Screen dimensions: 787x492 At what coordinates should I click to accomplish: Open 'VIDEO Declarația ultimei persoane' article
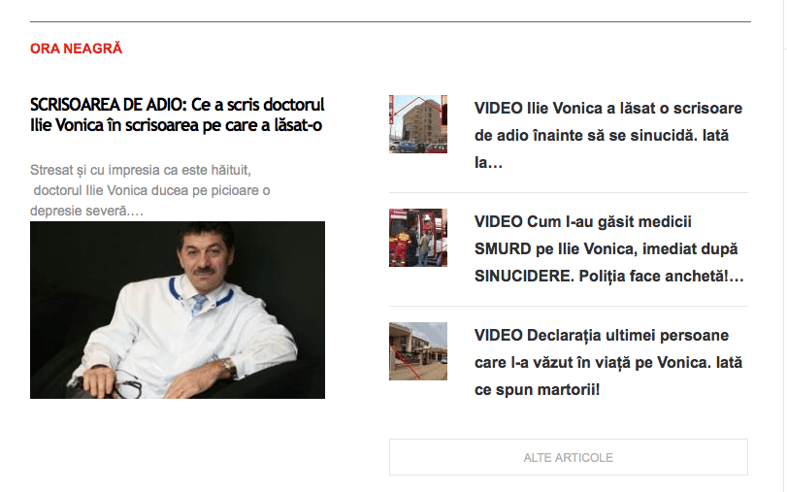(608, 363)
